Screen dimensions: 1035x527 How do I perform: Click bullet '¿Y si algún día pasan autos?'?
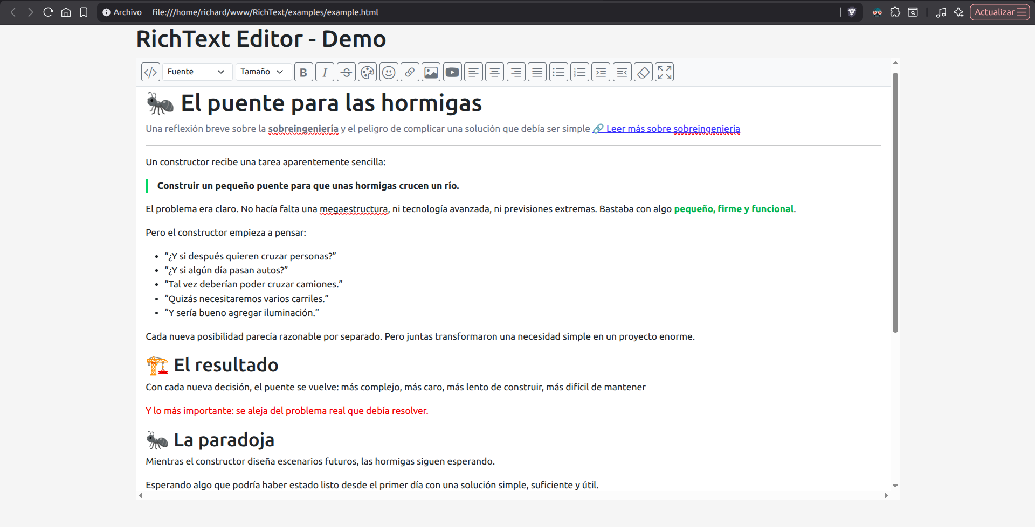click(226, 270)
